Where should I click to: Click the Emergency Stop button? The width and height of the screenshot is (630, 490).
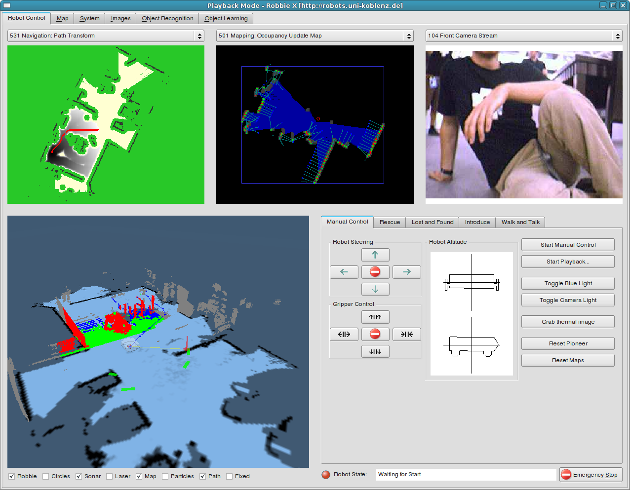tap(591, 475)
